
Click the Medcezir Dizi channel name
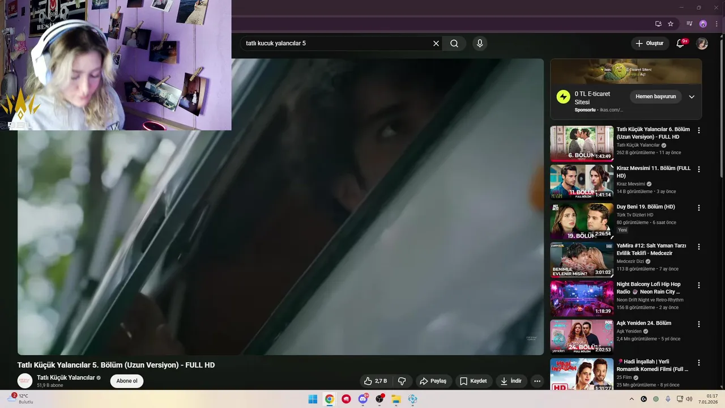pos(630,261)
